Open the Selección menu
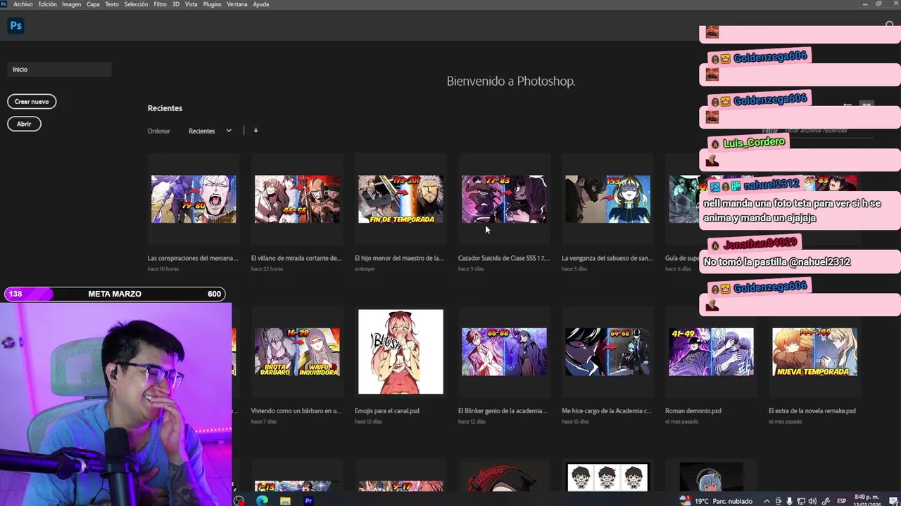 point(136,4)
